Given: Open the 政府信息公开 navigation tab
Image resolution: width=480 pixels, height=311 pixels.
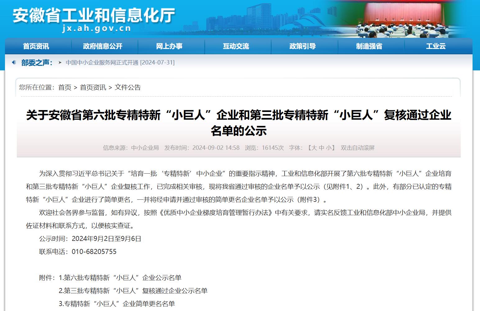Looking at the screenshot, I should click(103, 46).
